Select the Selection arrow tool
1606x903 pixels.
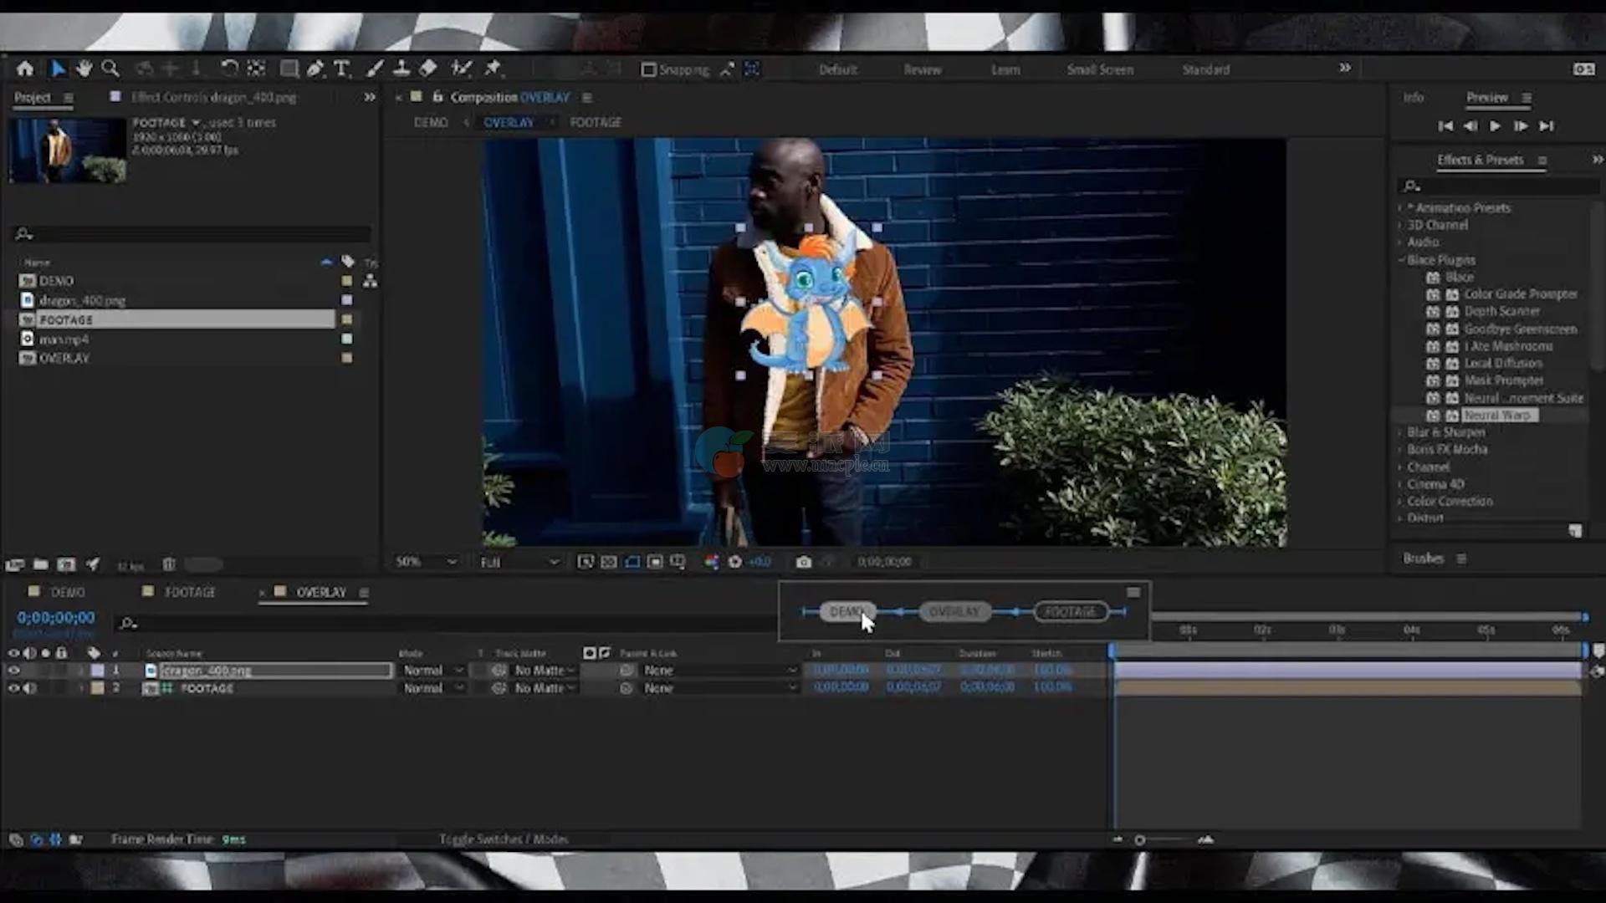pyautogui.click(x=58, y=69)
